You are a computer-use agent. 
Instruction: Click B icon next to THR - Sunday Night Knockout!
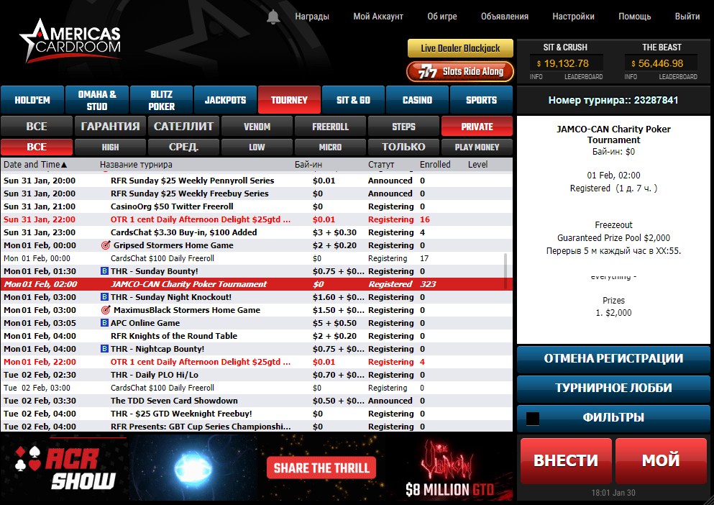click(104, 297)
